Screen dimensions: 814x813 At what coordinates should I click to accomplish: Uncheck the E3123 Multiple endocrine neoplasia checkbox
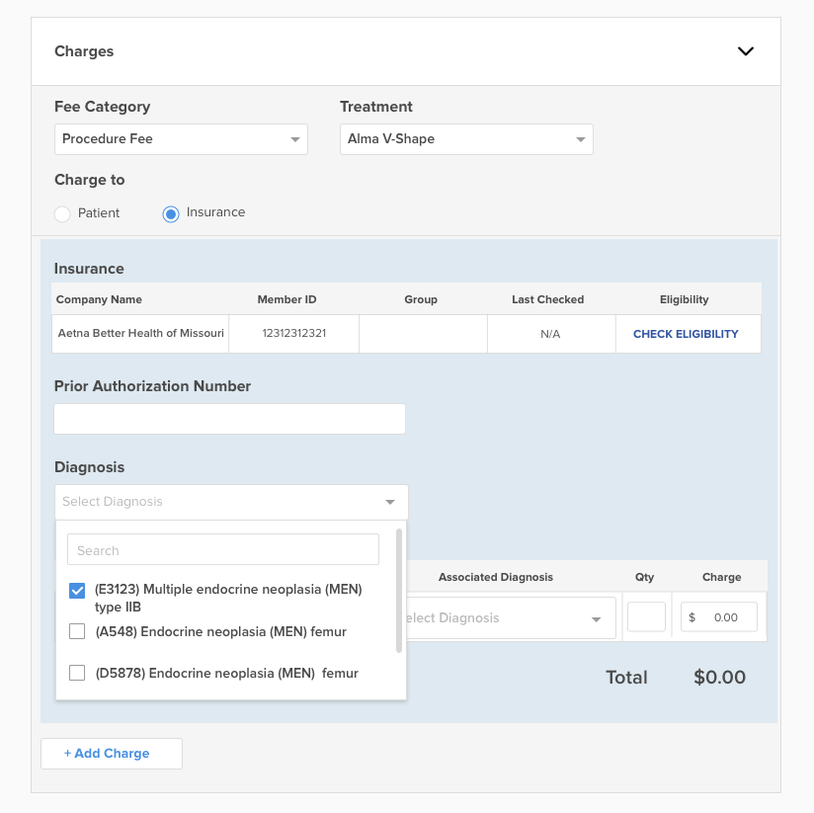tap(77, 591)
